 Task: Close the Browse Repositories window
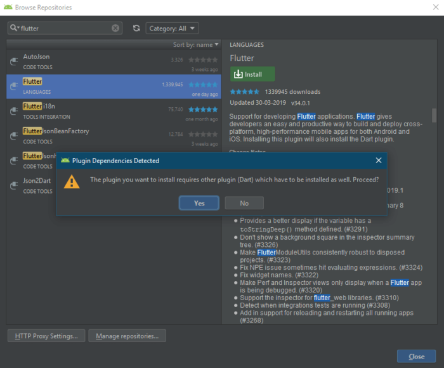click(x=436, y=7)
